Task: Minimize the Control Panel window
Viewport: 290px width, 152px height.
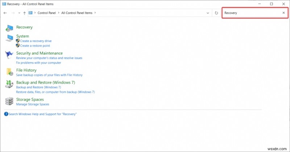Action: pos(260,4)
